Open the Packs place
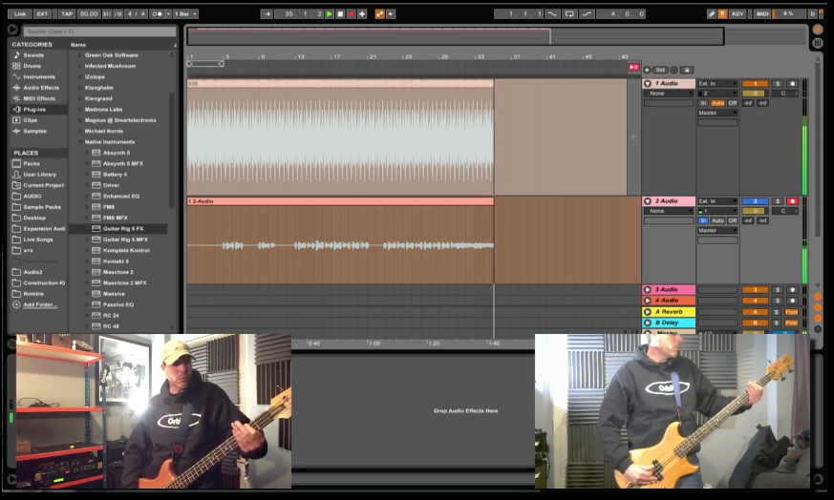Screen dimensions: 834x500 [x=32, y=164]
